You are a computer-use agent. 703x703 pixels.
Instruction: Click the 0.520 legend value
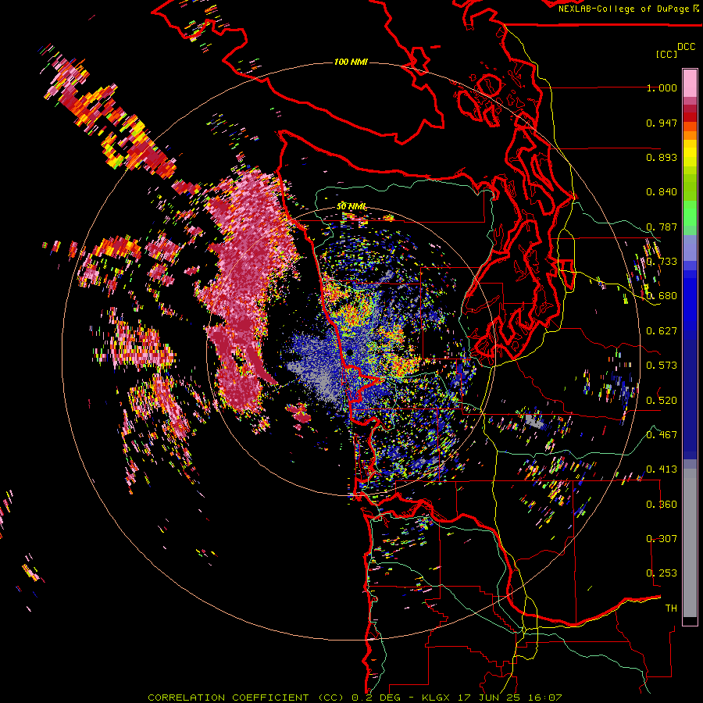pos(662,400)
